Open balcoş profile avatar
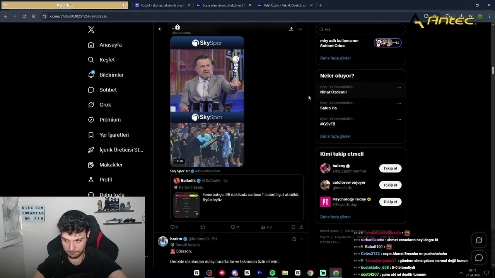495x278 pixels. 325,168
